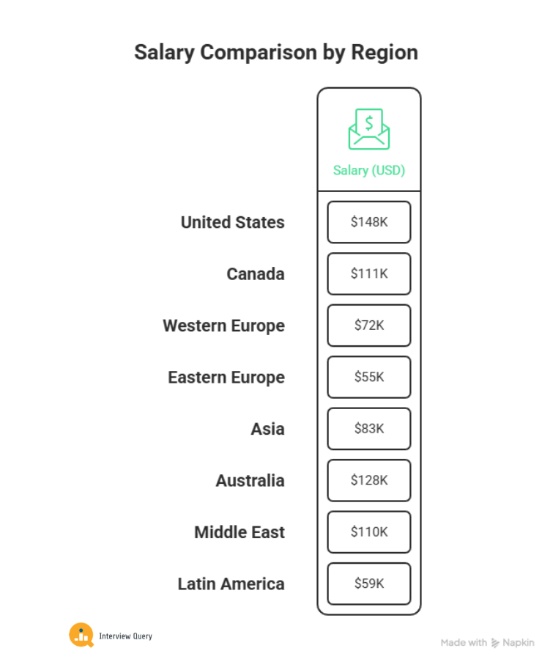
Task: Click the Latin America label
Action: pos(231,584)
